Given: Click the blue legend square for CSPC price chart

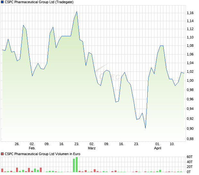Looking at the screenshot, I should pos(2,2).
